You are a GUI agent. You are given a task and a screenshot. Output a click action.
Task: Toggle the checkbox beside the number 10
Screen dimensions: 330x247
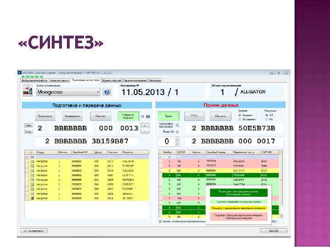pyautogui.click(x=143, y=116)
